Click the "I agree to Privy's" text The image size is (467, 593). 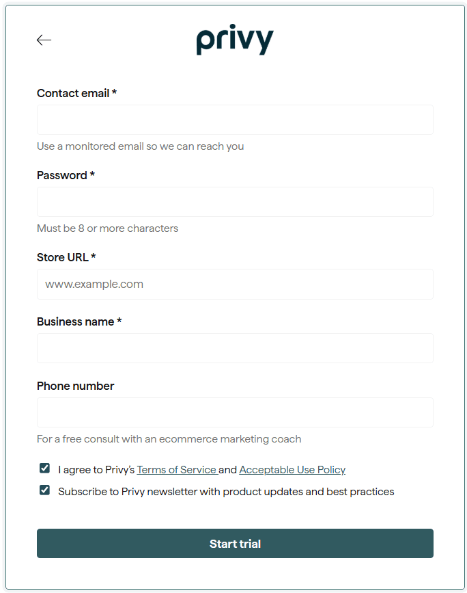tap(96, 470)
